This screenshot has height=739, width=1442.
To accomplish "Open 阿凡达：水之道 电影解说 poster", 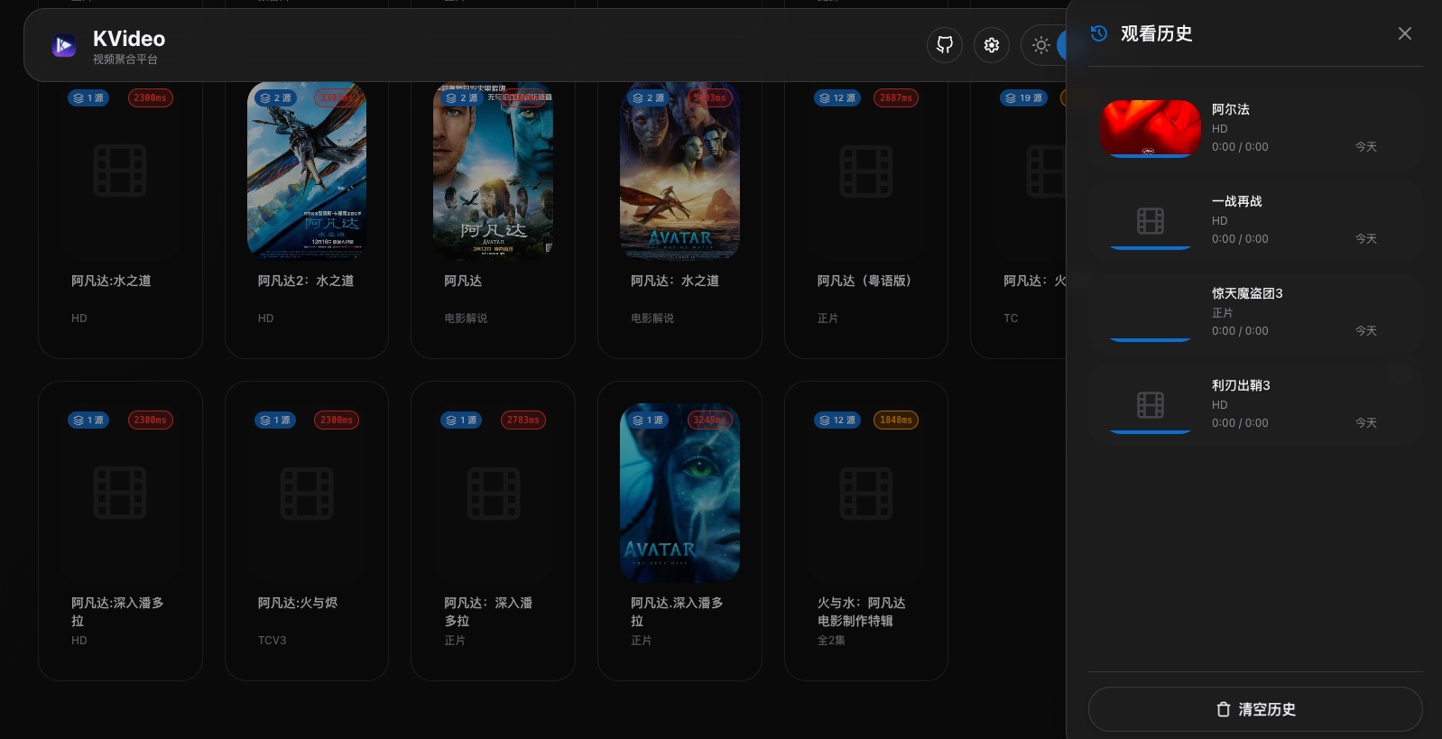I will click(x=679, y=171).
